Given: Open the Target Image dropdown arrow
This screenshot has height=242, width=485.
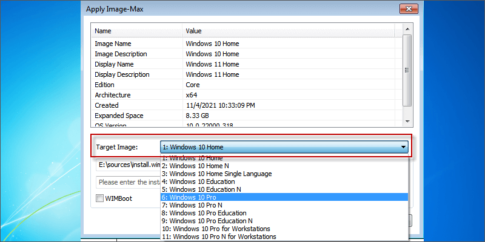Looking at the screenshot, I should [x=403, y=147].
